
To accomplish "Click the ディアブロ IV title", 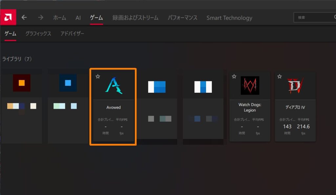I will click(x=295, y=107).
